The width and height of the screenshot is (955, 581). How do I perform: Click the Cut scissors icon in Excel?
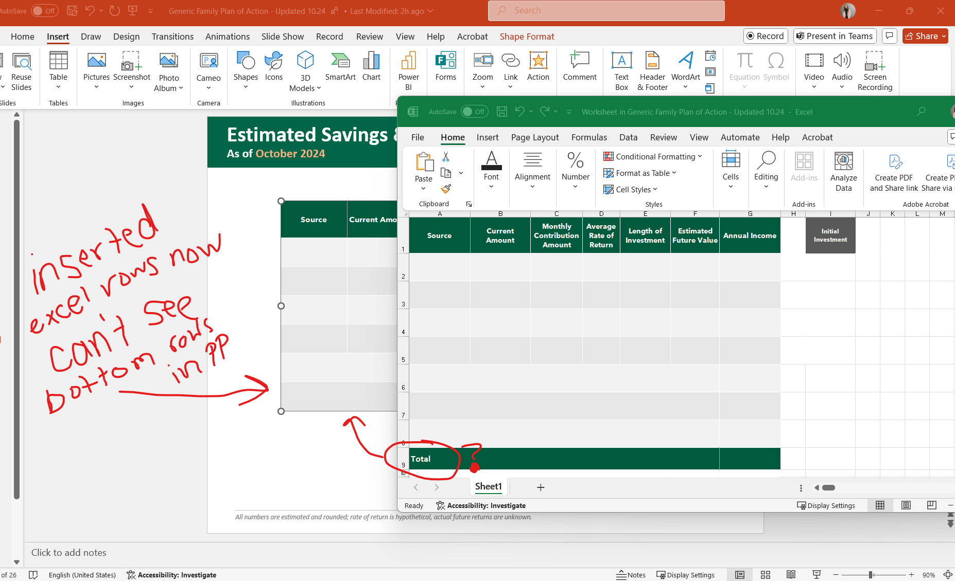(446, 156)
